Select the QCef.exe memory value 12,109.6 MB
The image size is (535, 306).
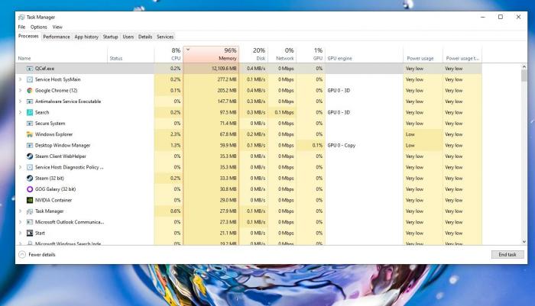tap(224, 69)
